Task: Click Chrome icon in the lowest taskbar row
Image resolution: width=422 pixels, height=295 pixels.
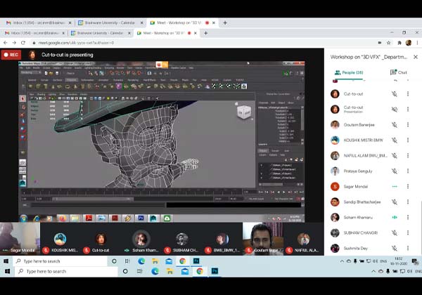Action: (200, 271)
